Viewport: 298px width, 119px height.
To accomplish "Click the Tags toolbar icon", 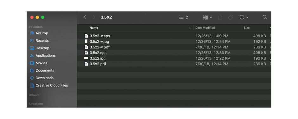I will pos(230,17).
